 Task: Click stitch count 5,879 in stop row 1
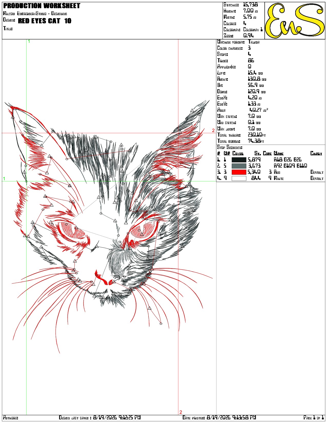254,160
